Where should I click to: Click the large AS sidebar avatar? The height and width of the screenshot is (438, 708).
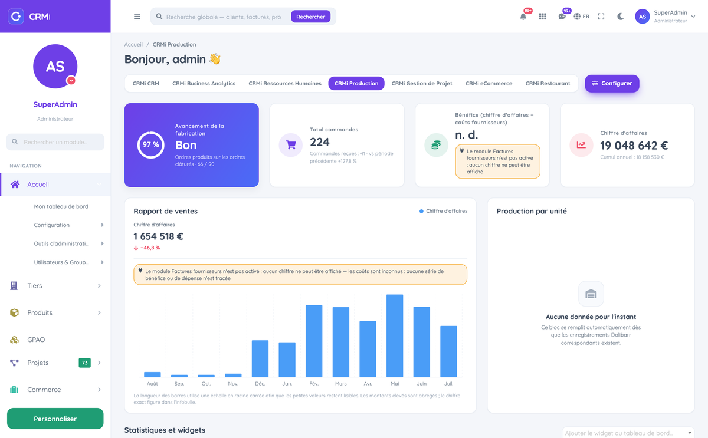[55, 66]
